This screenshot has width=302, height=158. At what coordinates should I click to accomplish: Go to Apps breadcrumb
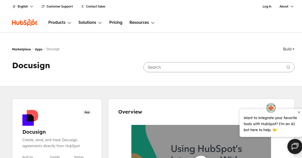39,49
